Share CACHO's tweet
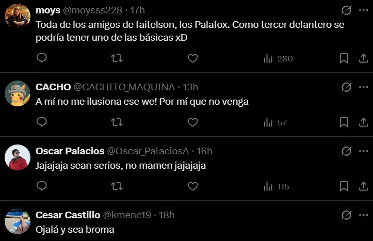Screen dimensions: 373x241 (x=363, y=122)
